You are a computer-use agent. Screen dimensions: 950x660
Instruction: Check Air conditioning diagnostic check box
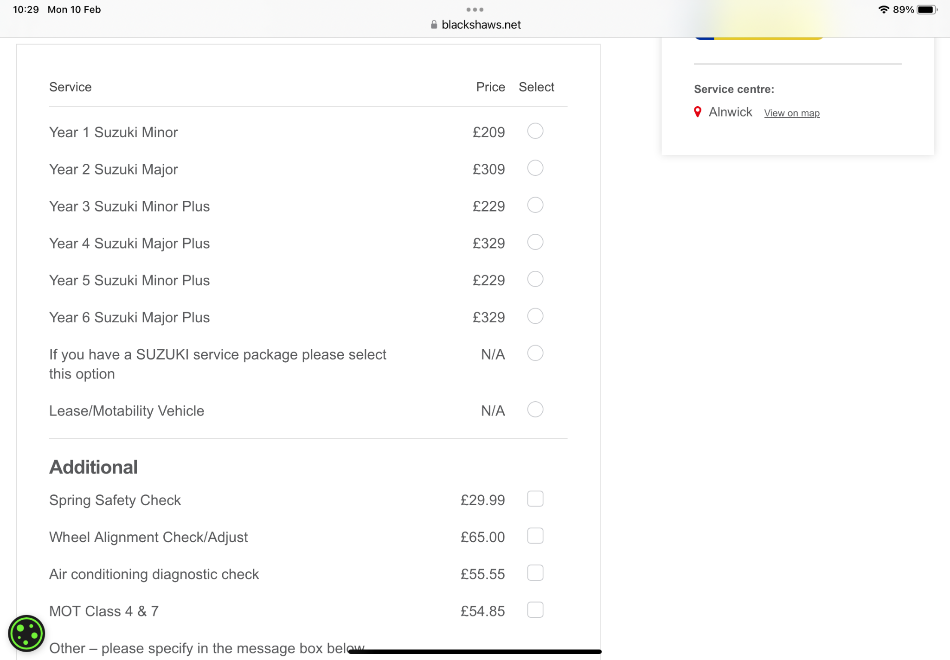pyautogui.click(x=535, y=573)
